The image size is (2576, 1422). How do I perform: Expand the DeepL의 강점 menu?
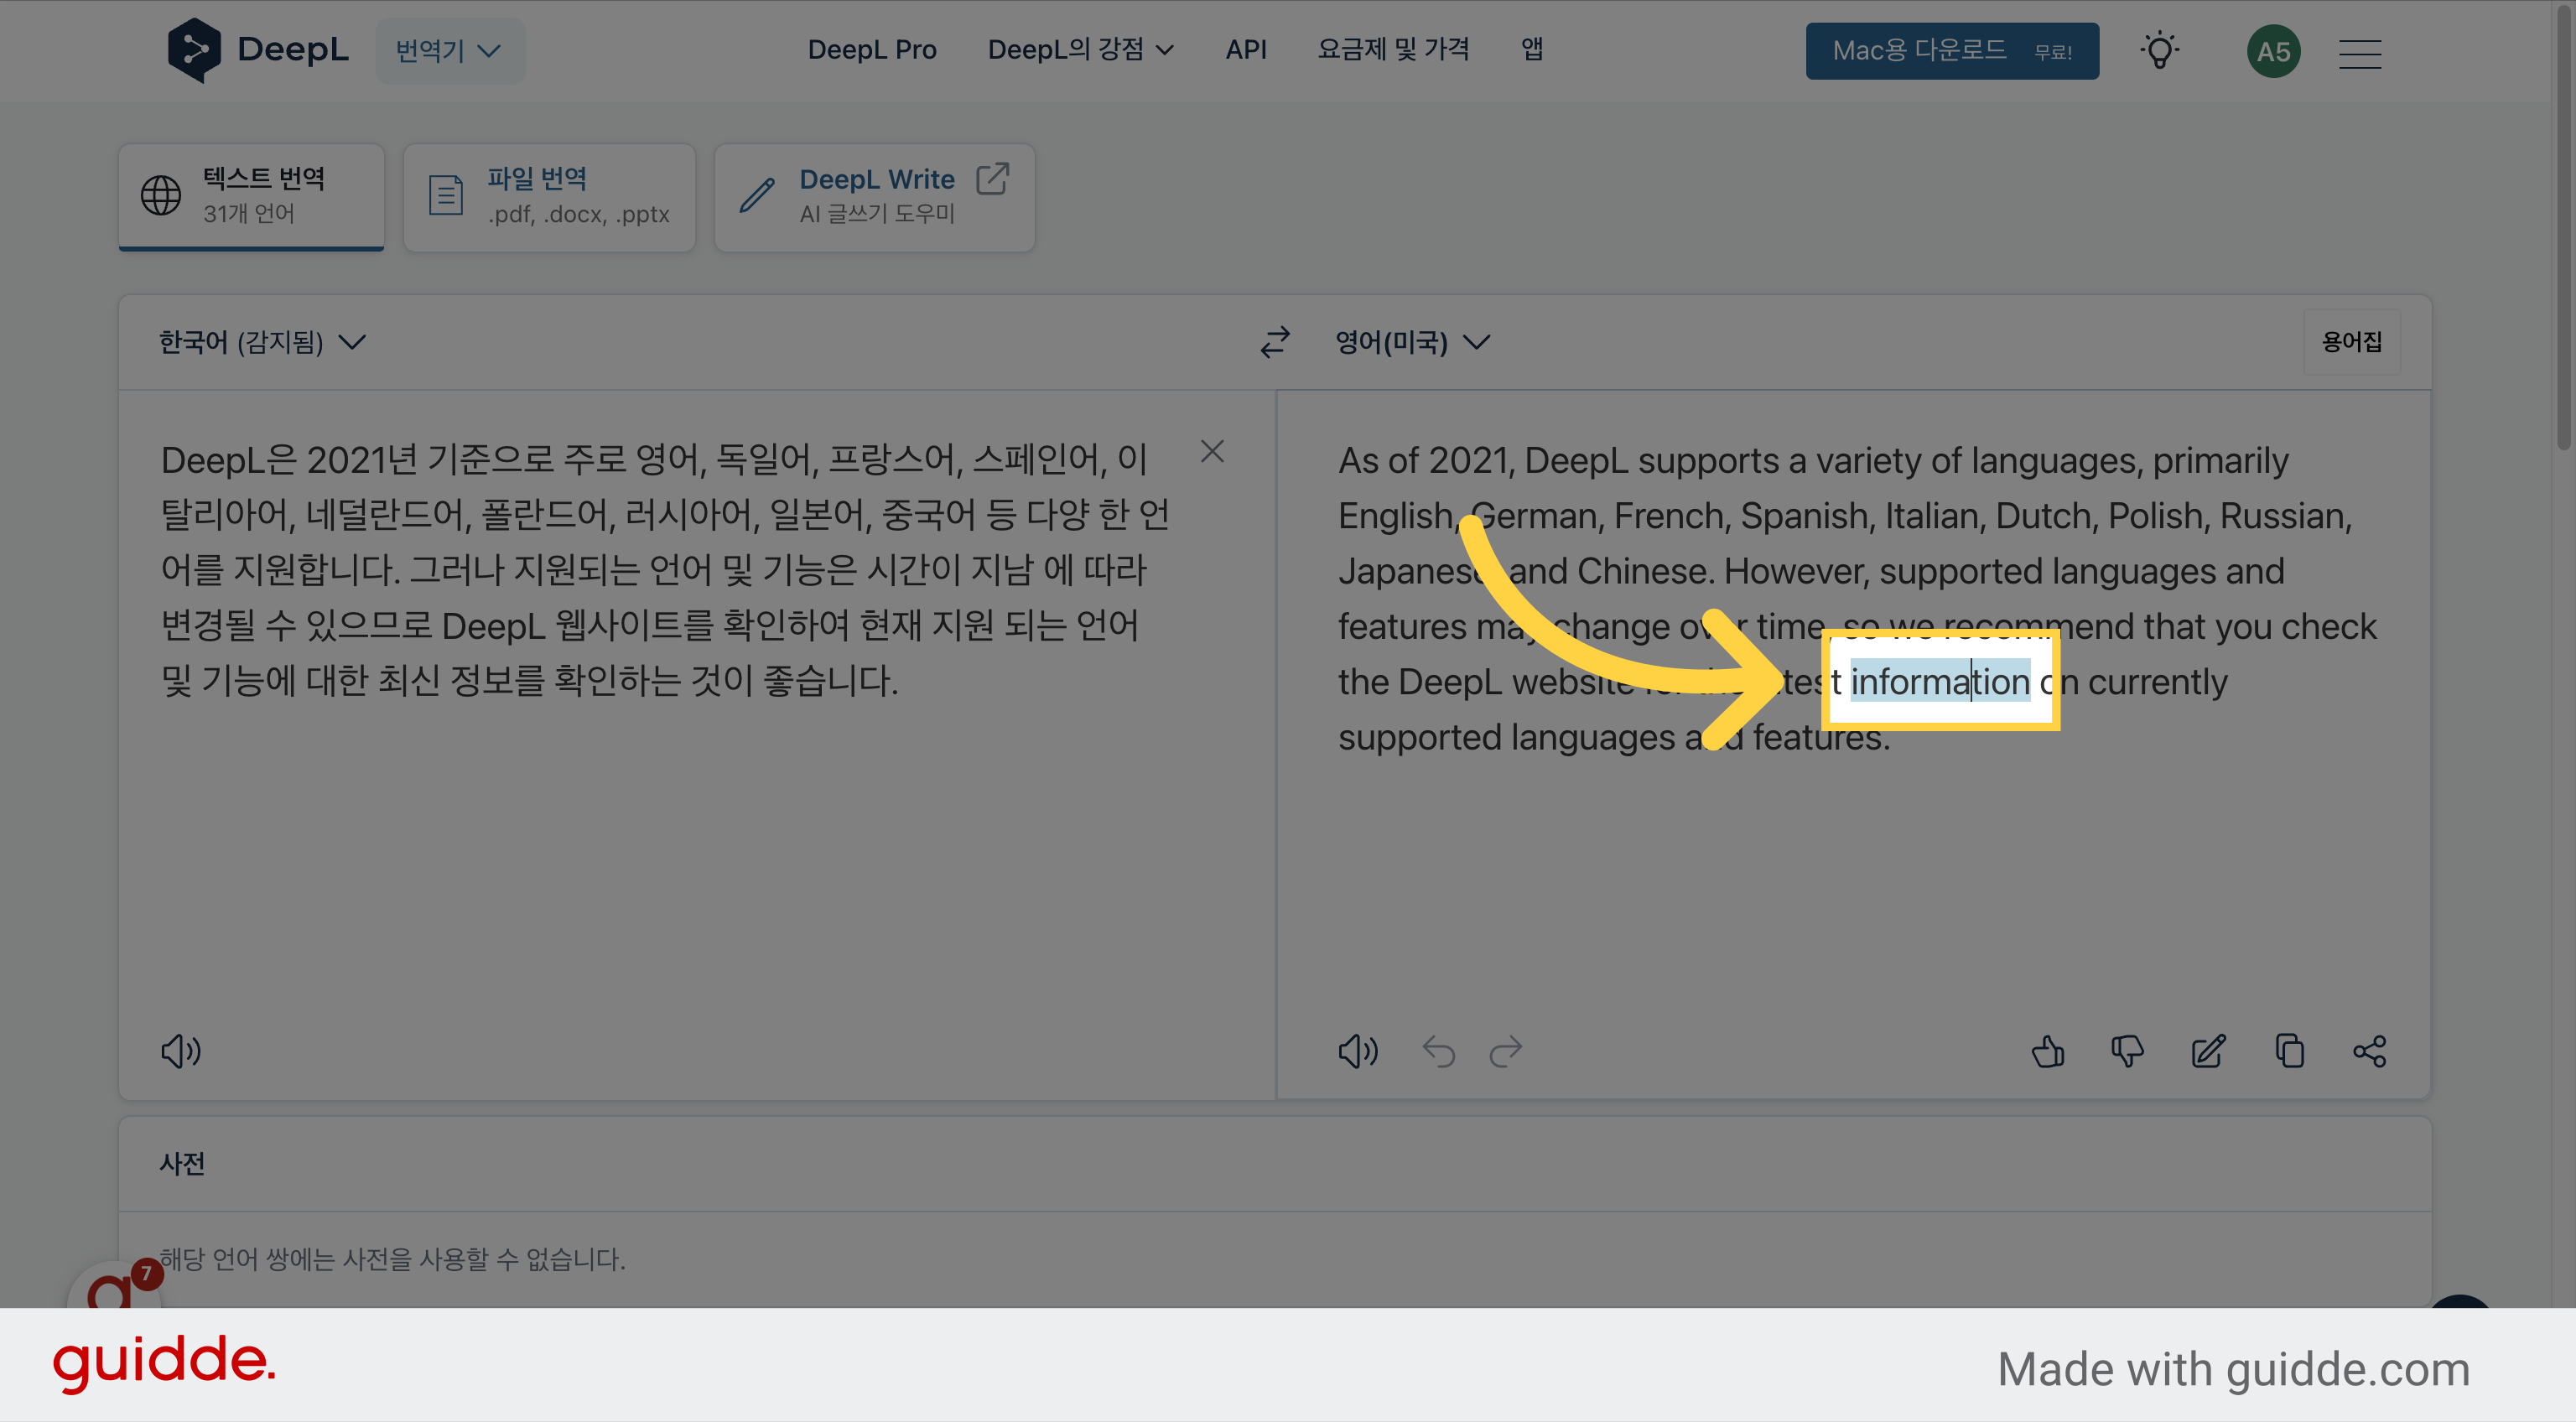pyautogui.click(x=1080, y=50)
